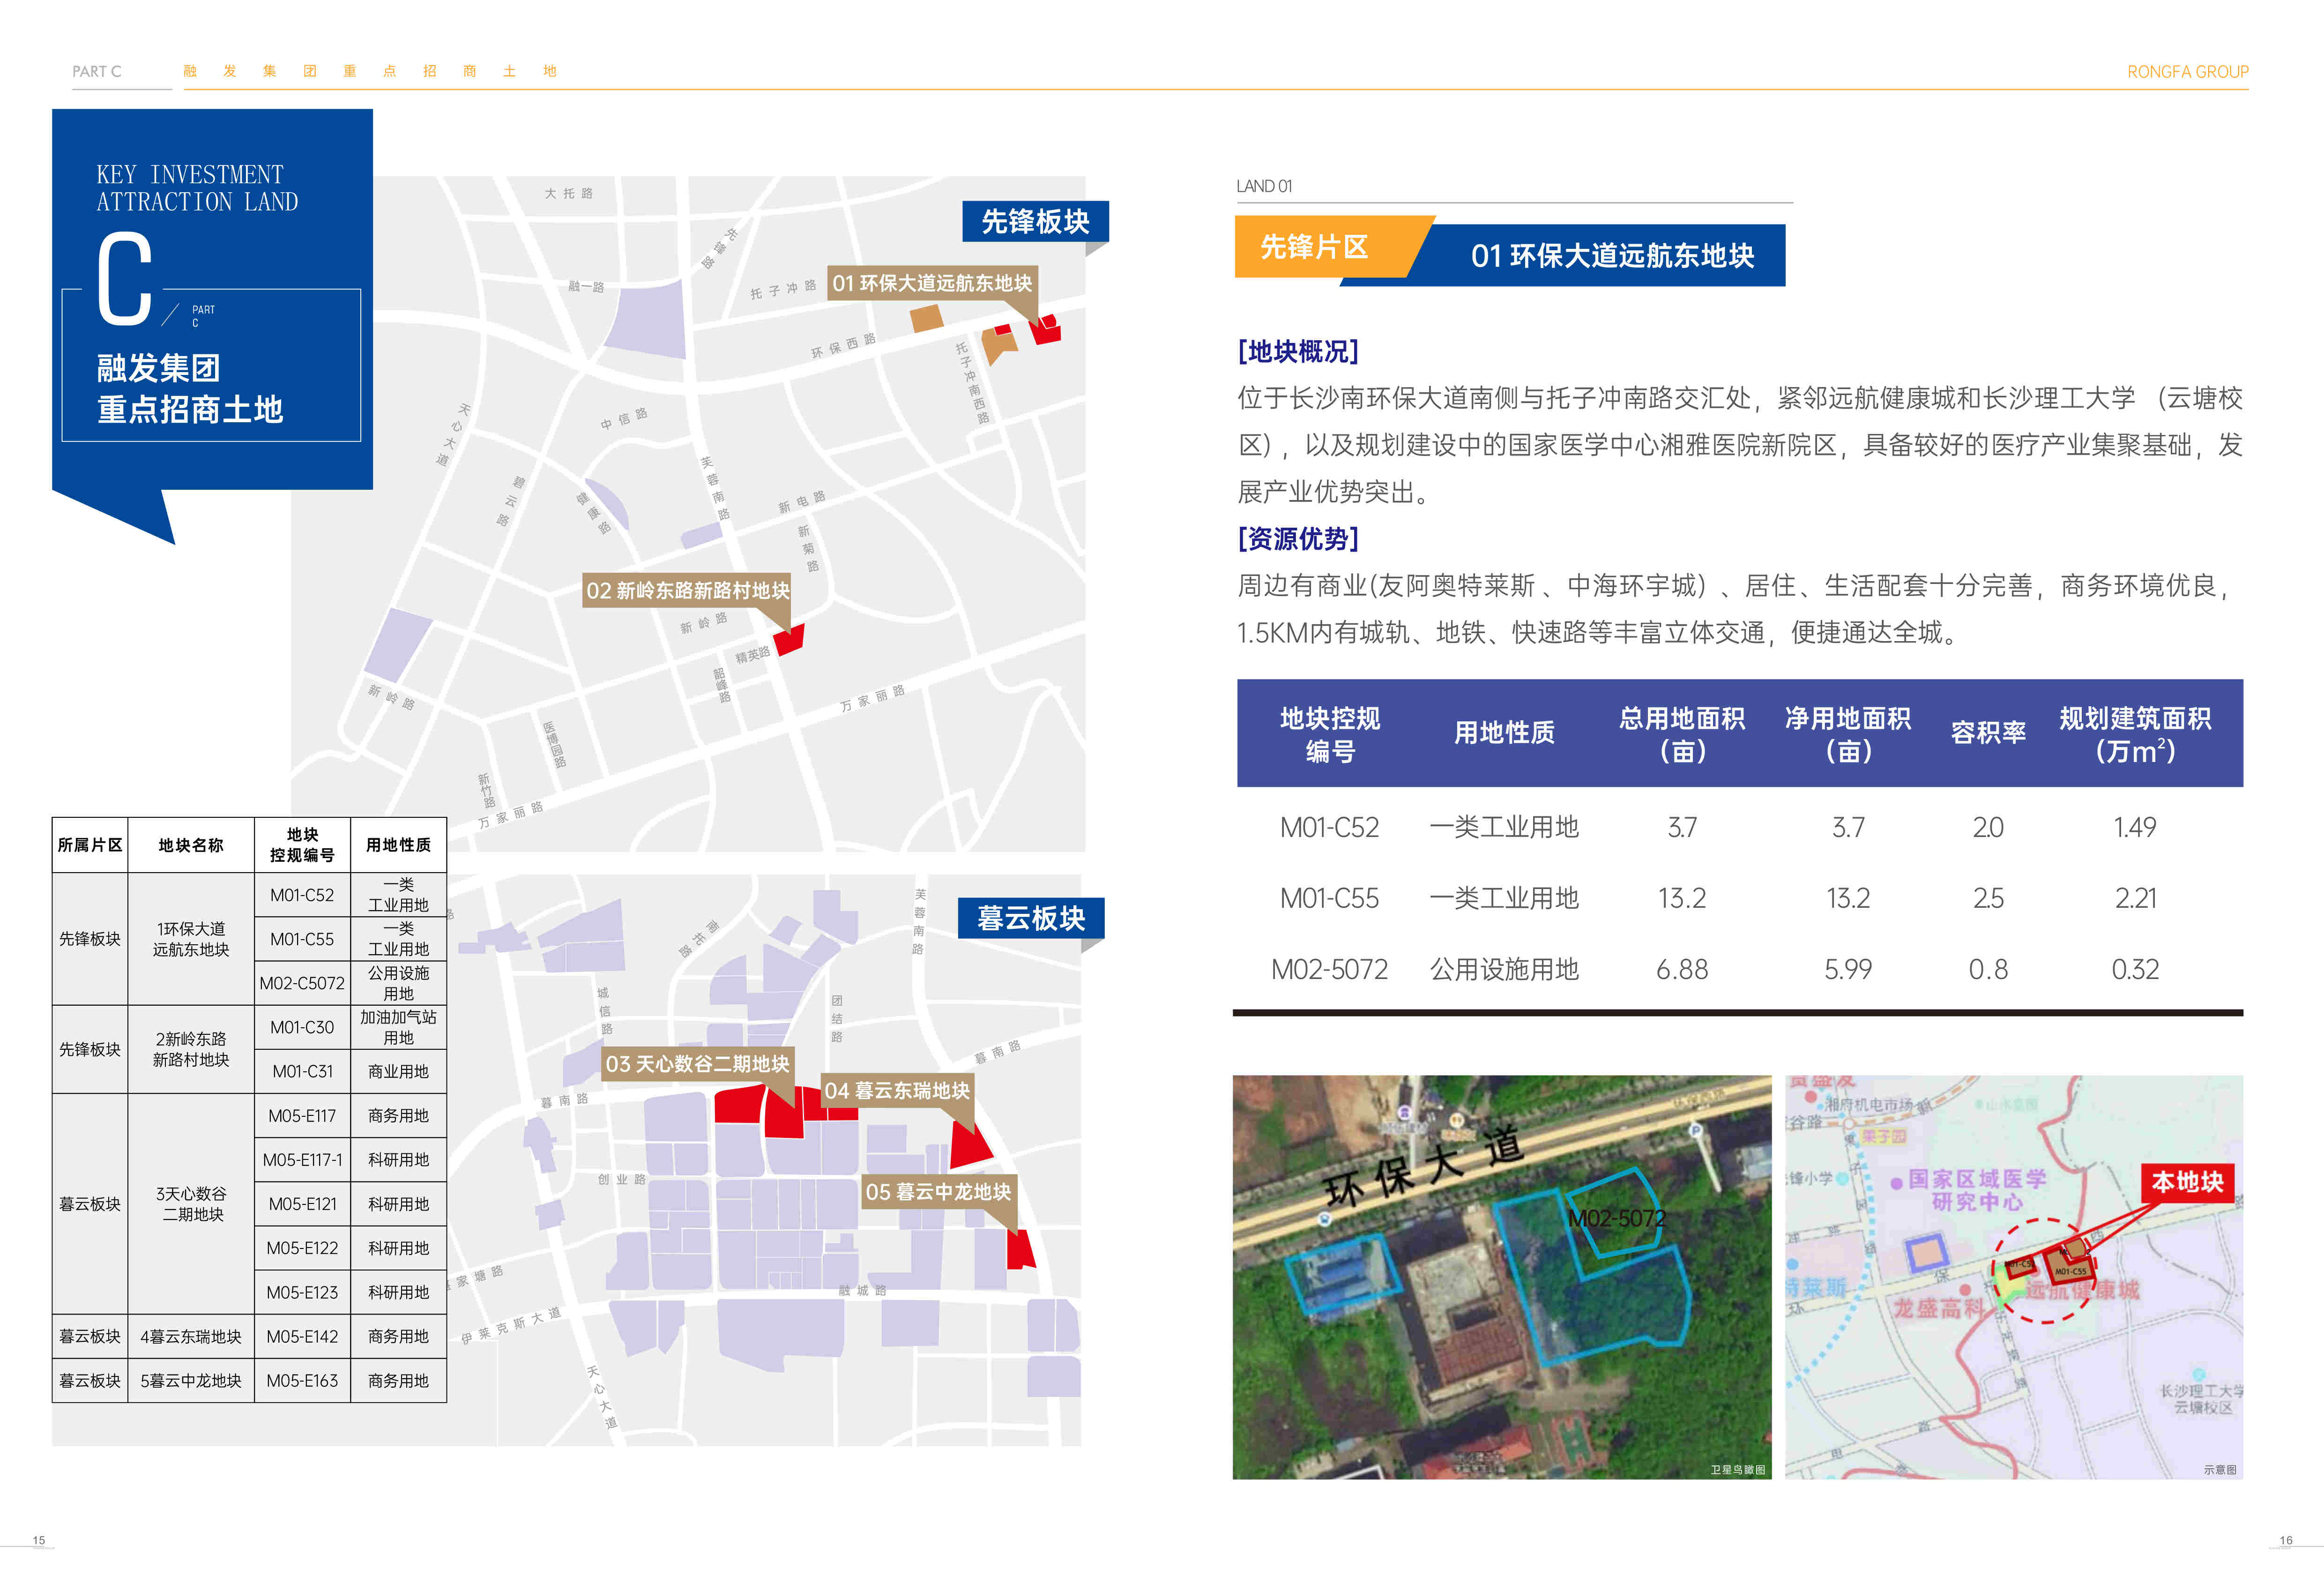Click the large letter C part icon
The width and height of the screenshot is (2324, 1577).
pos(125,280)
